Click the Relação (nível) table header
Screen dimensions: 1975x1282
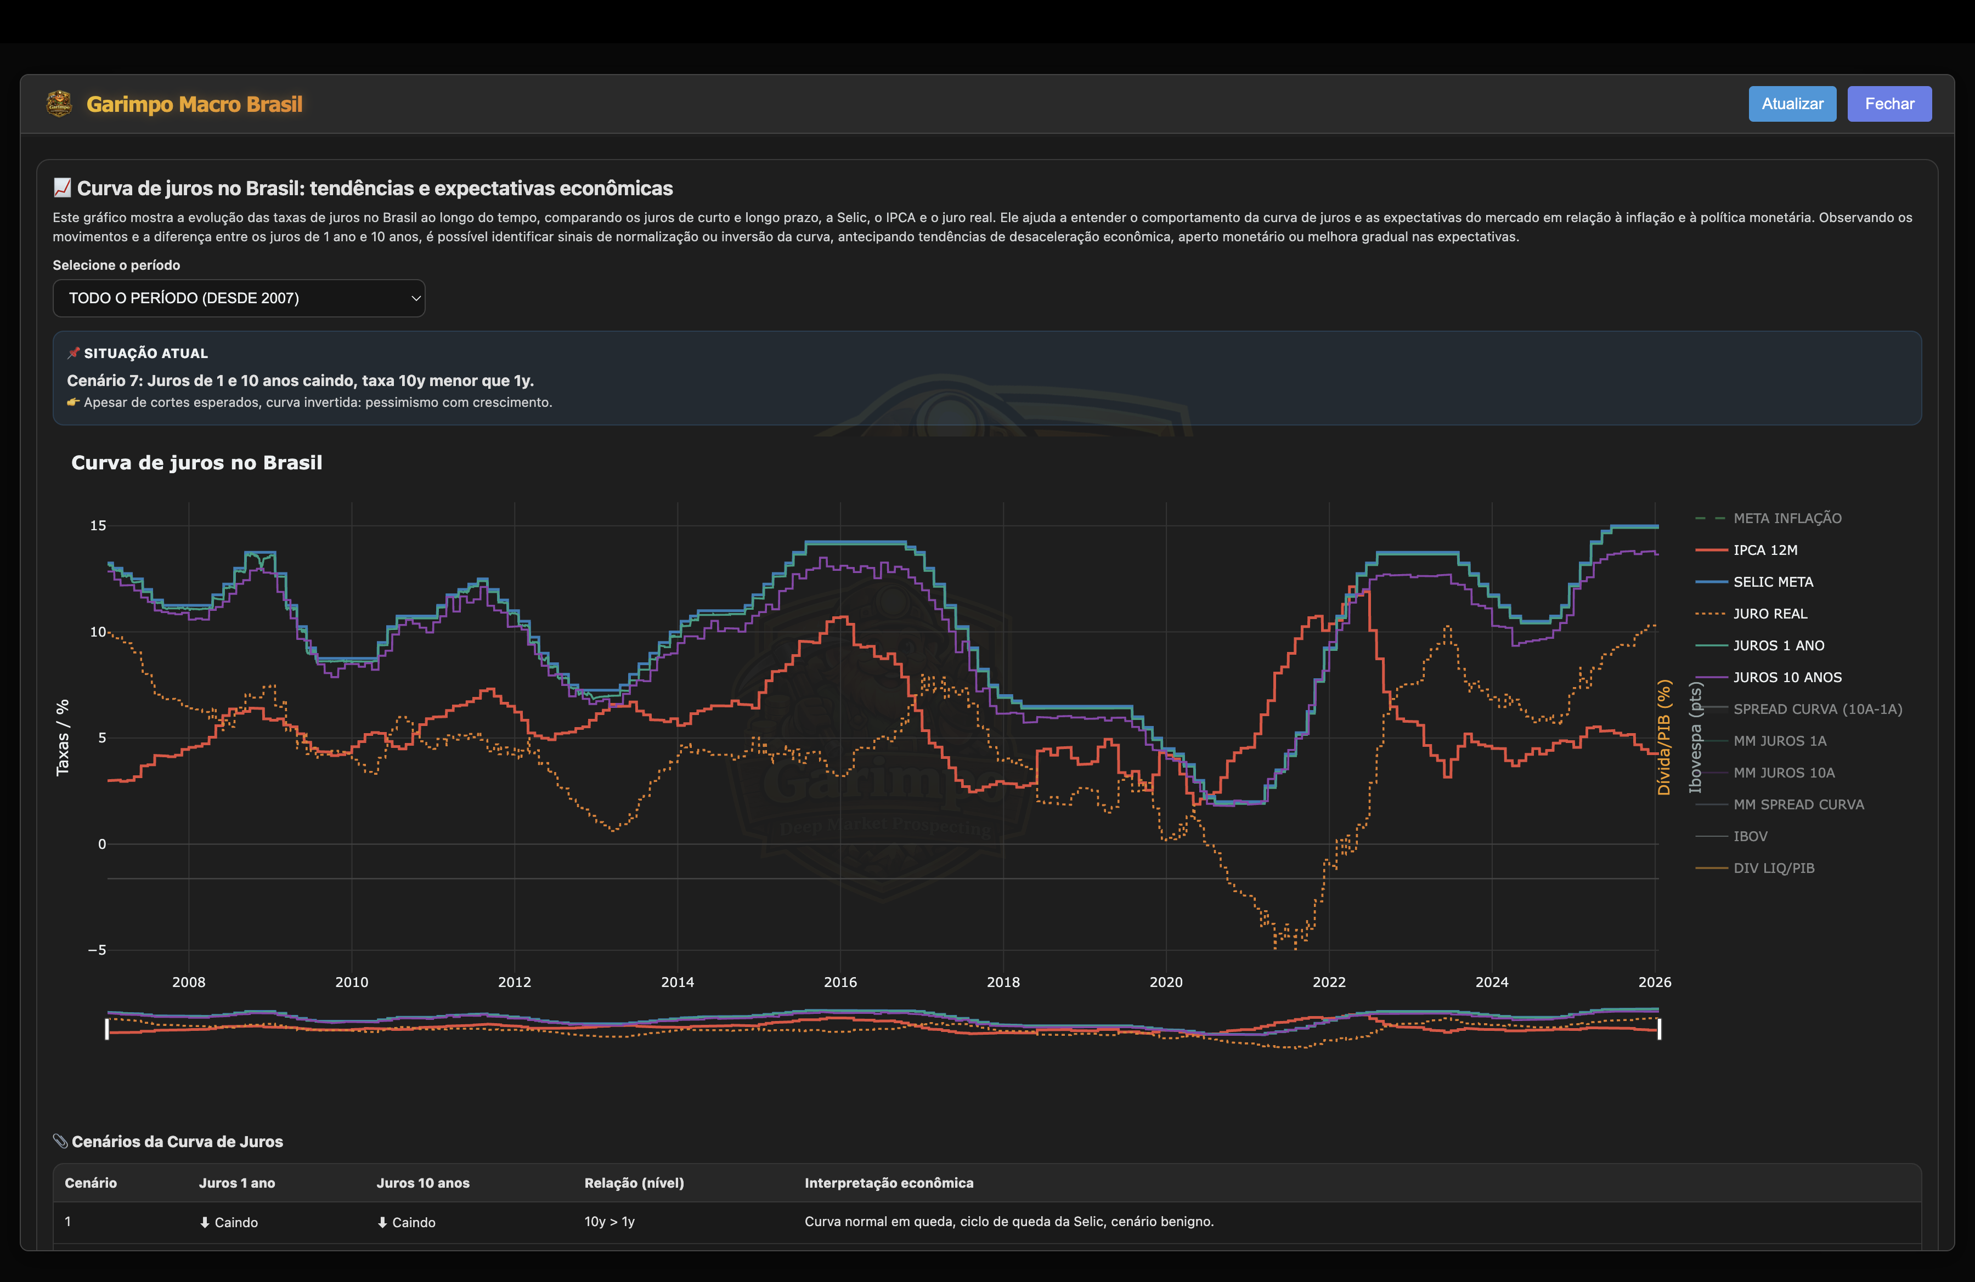point(634,1183)
